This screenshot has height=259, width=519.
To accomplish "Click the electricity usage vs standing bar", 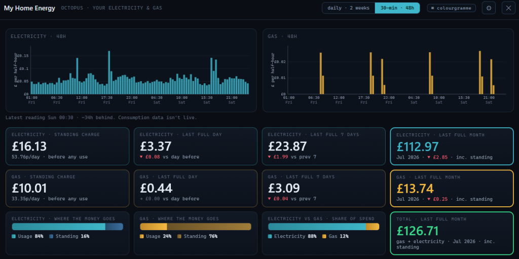I will (67, 227).
